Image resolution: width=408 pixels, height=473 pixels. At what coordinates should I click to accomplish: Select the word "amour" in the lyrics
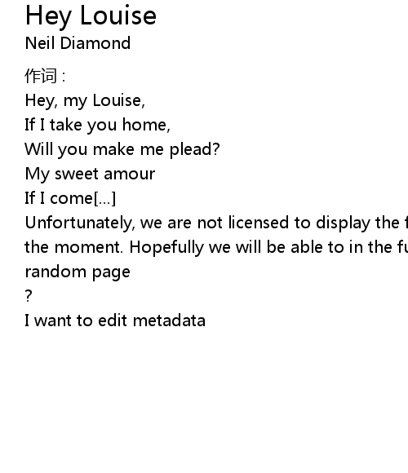[130, 174]
